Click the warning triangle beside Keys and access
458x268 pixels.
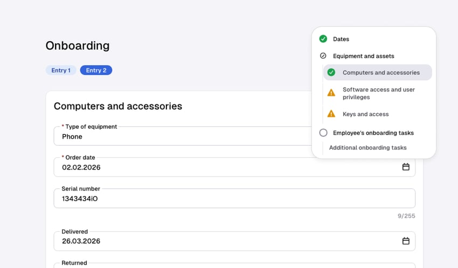point(331,114)
